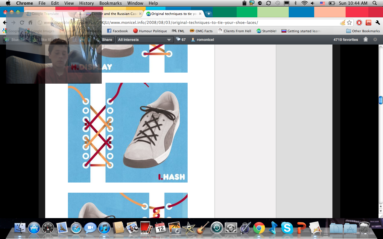
Task: Click the broom icon in the address bar
Action: pyautogui.click(x=343, y=23)
